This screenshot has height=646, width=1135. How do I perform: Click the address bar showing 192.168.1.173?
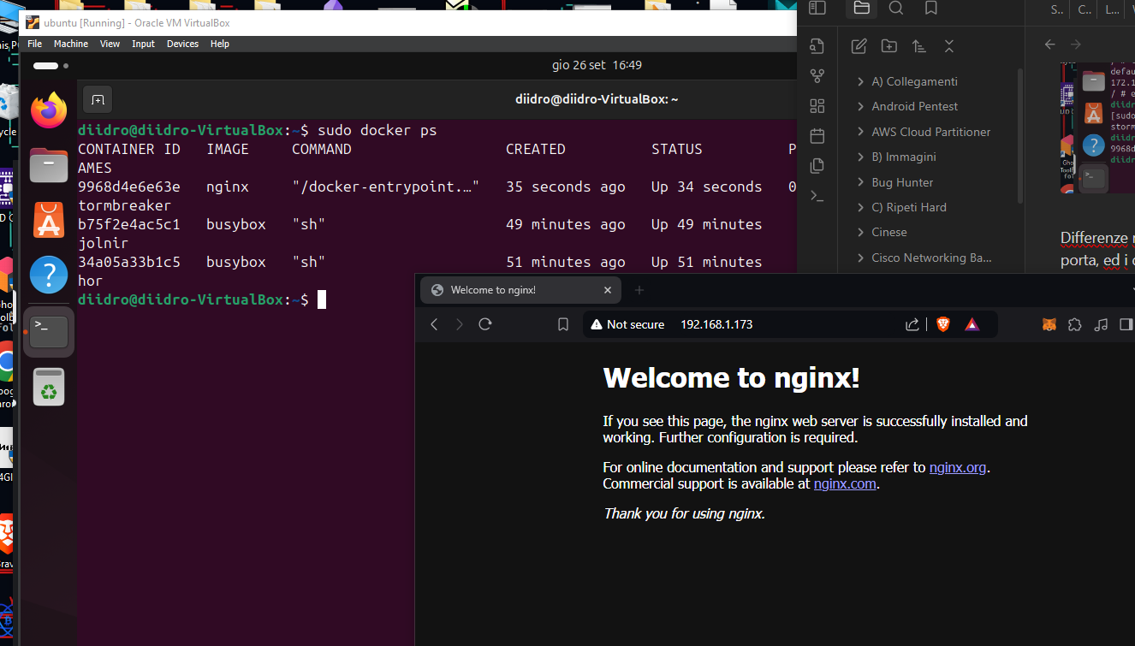[716, 324]
